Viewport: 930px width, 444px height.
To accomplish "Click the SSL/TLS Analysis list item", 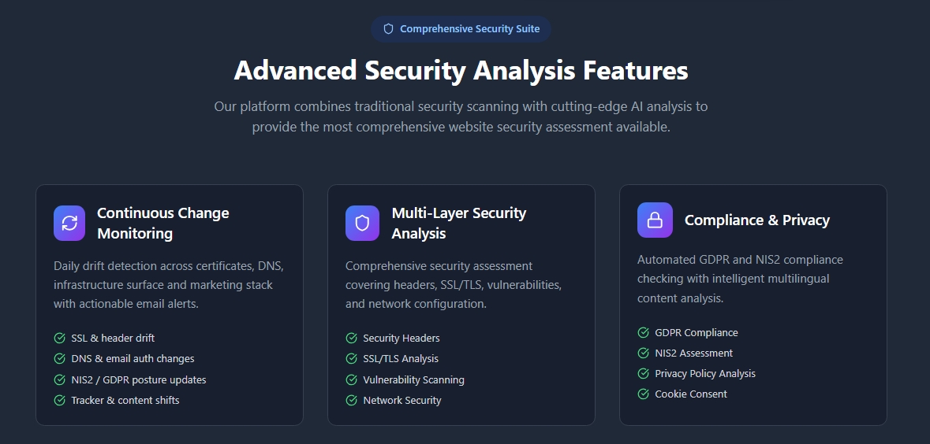I will pos(400,359).
